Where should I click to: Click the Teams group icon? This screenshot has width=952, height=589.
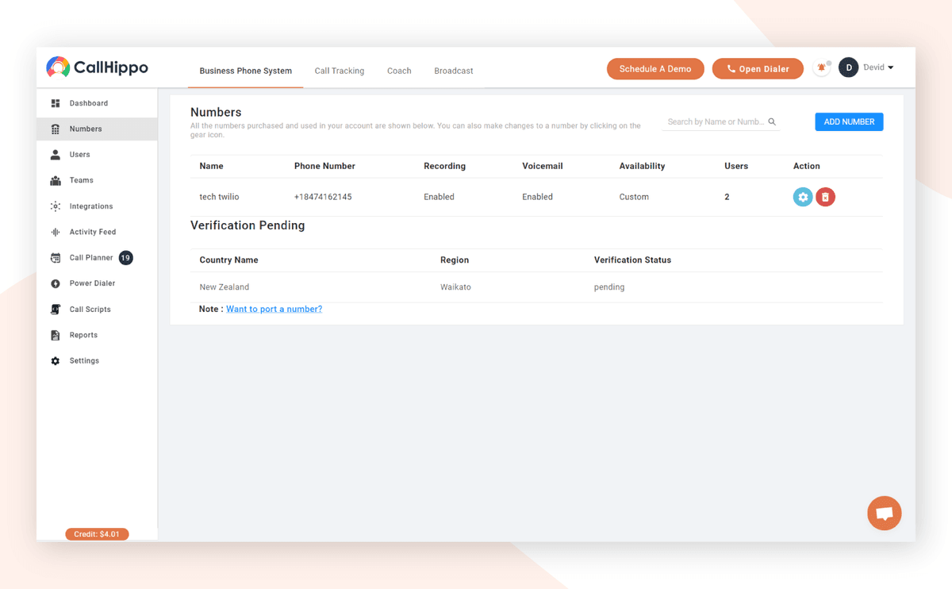coord(56,180)
